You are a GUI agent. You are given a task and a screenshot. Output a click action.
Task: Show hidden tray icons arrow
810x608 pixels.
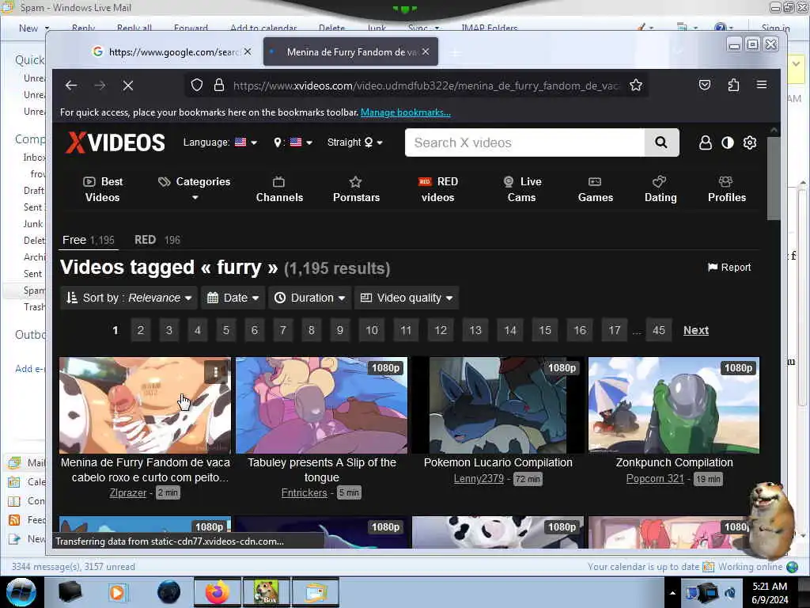672,593
